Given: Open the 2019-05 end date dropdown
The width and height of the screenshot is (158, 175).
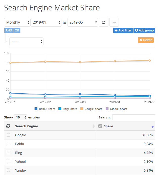Looking at the screenshot, I should click(x=83, y=22).
